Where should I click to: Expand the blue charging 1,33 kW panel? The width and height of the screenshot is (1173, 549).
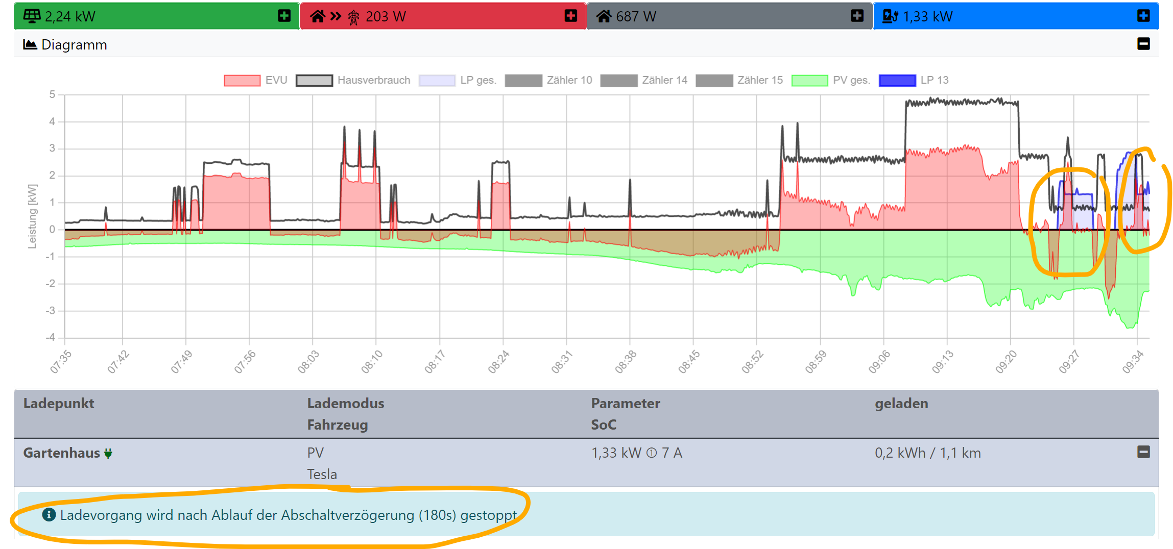tap(1144, 16)
